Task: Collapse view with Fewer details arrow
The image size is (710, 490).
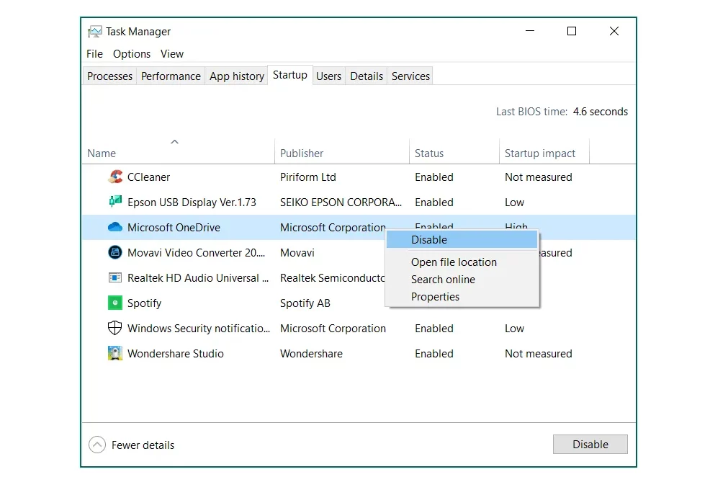Action: [x=97, y=445]
